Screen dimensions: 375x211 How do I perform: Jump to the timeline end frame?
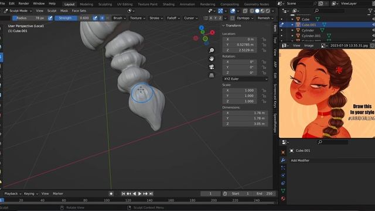click(x=151, y=193)
